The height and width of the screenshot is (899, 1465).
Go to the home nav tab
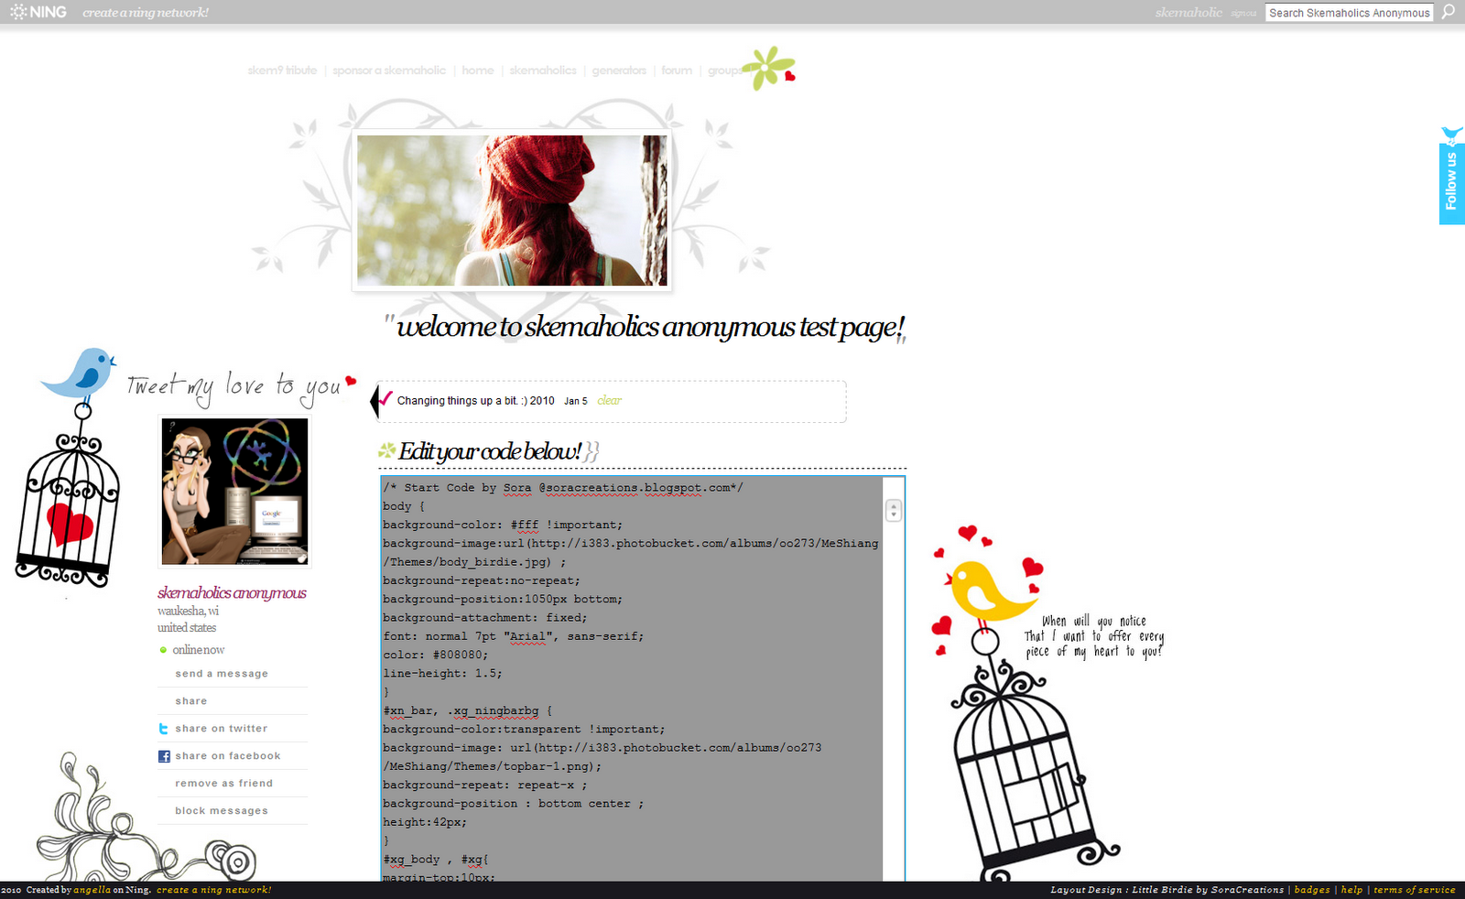point(478,70)
